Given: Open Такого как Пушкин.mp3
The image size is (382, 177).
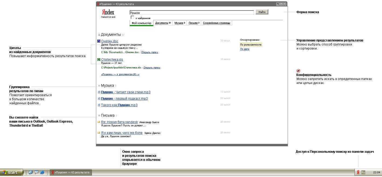Looking at the screenshot, I should [x=119, y=105].
